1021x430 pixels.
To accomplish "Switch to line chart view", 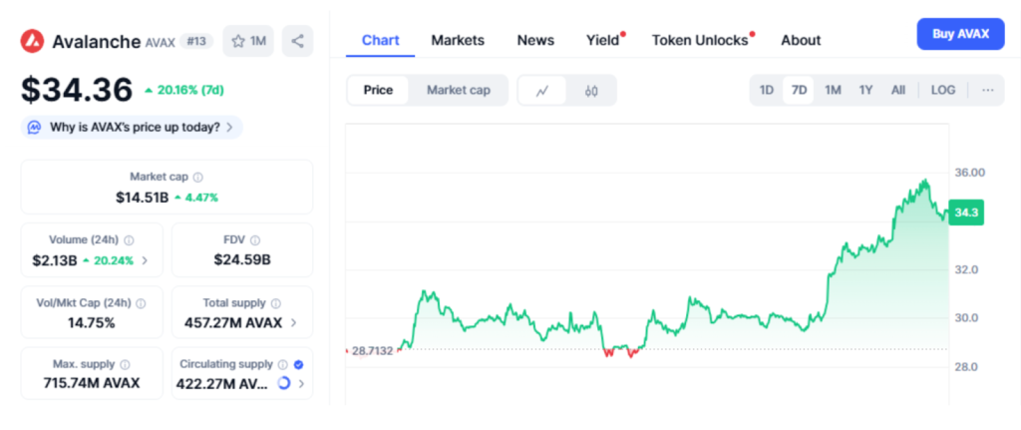I will pyautogui.click(x=541, y=91).
